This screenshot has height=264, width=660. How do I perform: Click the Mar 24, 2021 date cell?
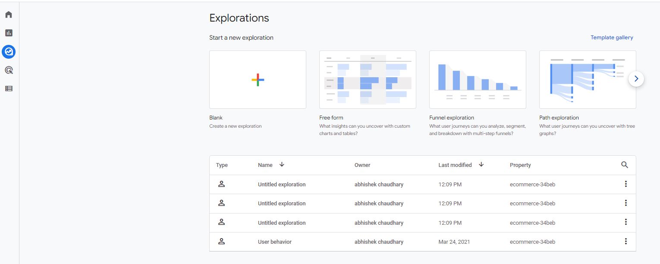[453, 242]
